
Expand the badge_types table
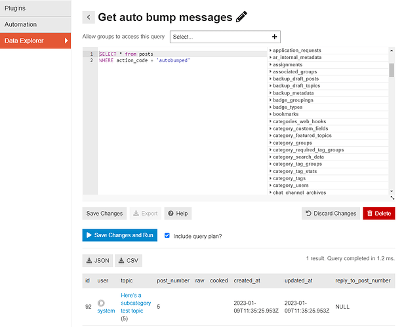(x=328, y=107)
